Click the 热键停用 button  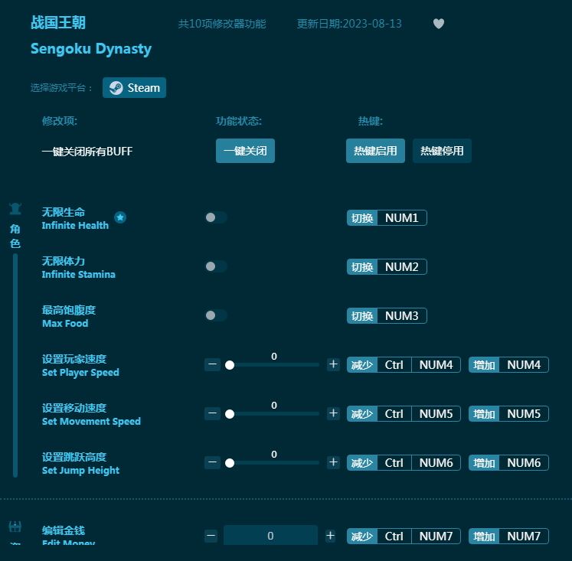click(x=442, y=151)
